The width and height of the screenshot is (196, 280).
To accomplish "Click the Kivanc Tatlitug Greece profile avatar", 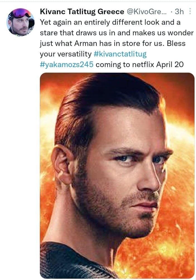I will (x=20, y=22).
